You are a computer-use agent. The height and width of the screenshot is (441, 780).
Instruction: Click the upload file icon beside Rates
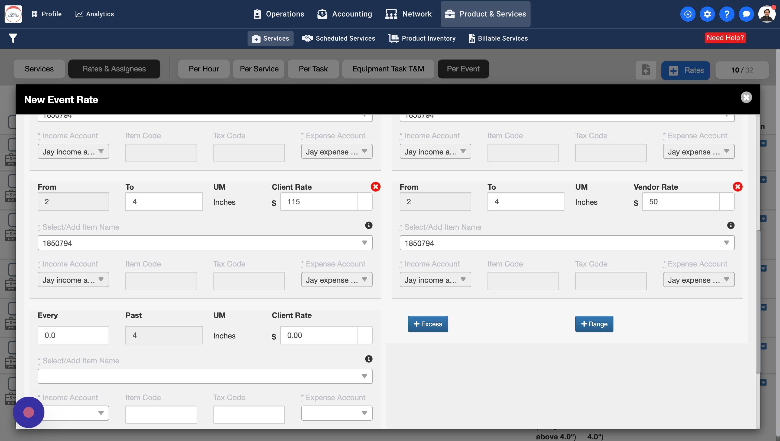(x=645, y=70)
